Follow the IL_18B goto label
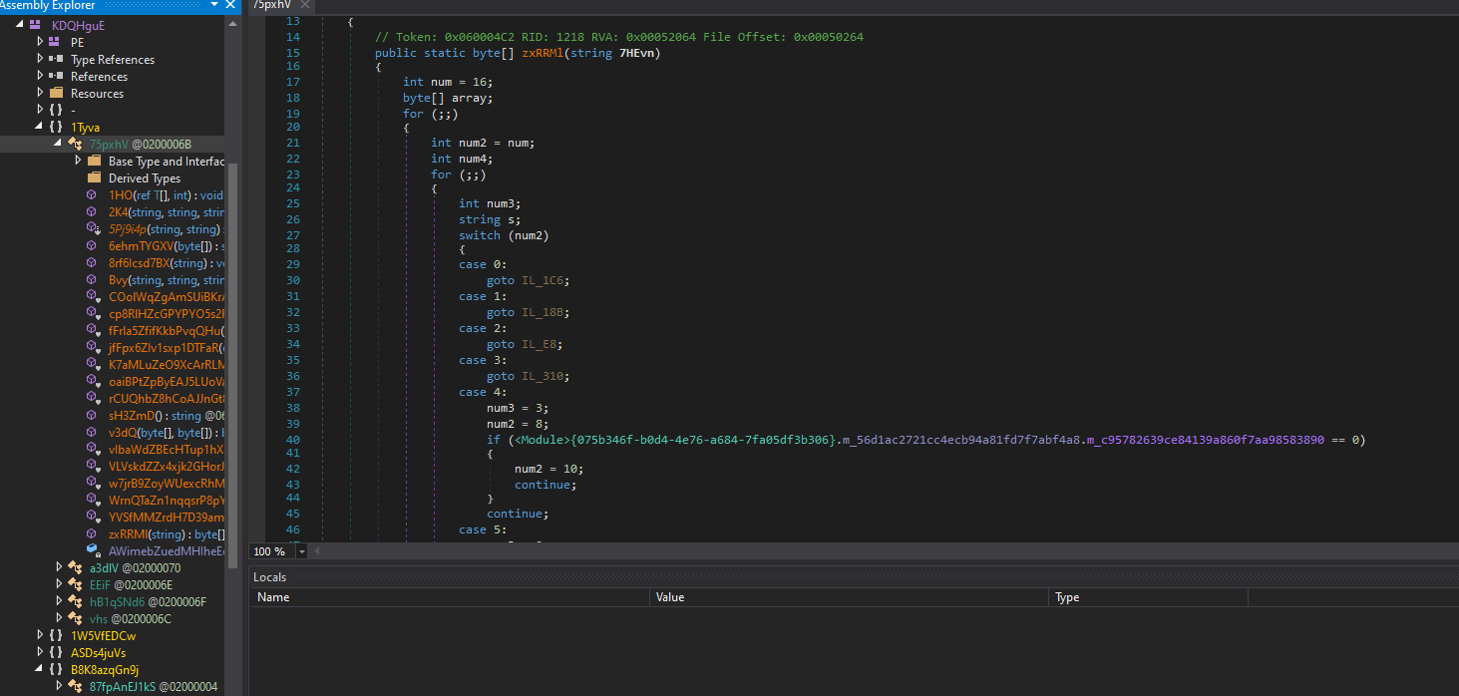The image size is (1459, 696). tap(545, 312)
